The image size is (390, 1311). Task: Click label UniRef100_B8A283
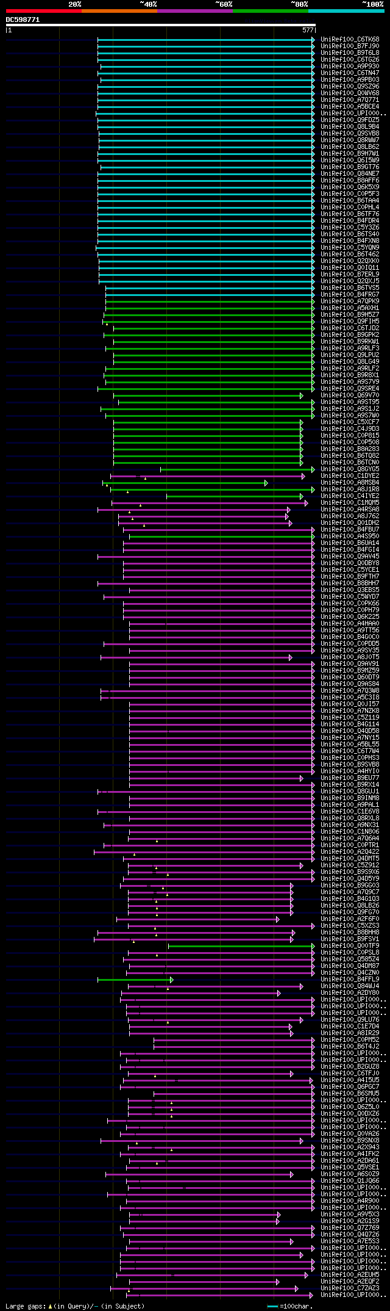tap(350, 449)
